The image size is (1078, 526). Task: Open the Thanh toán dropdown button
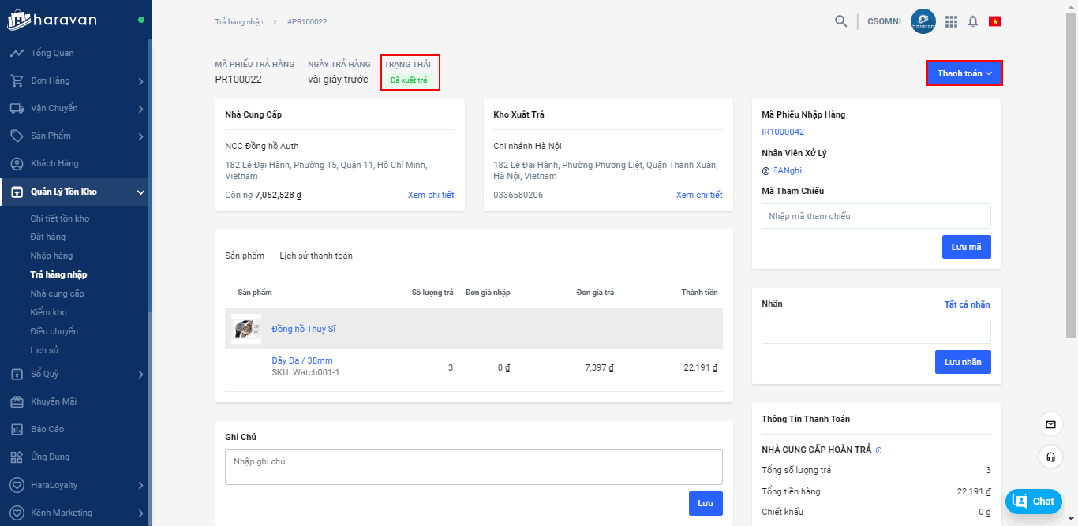[964, 73]
